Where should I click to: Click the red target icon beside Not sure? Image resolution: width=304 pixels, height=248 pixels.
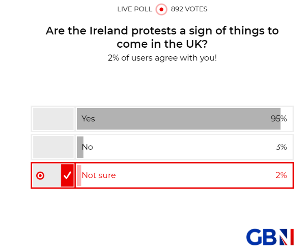(41, 176)
